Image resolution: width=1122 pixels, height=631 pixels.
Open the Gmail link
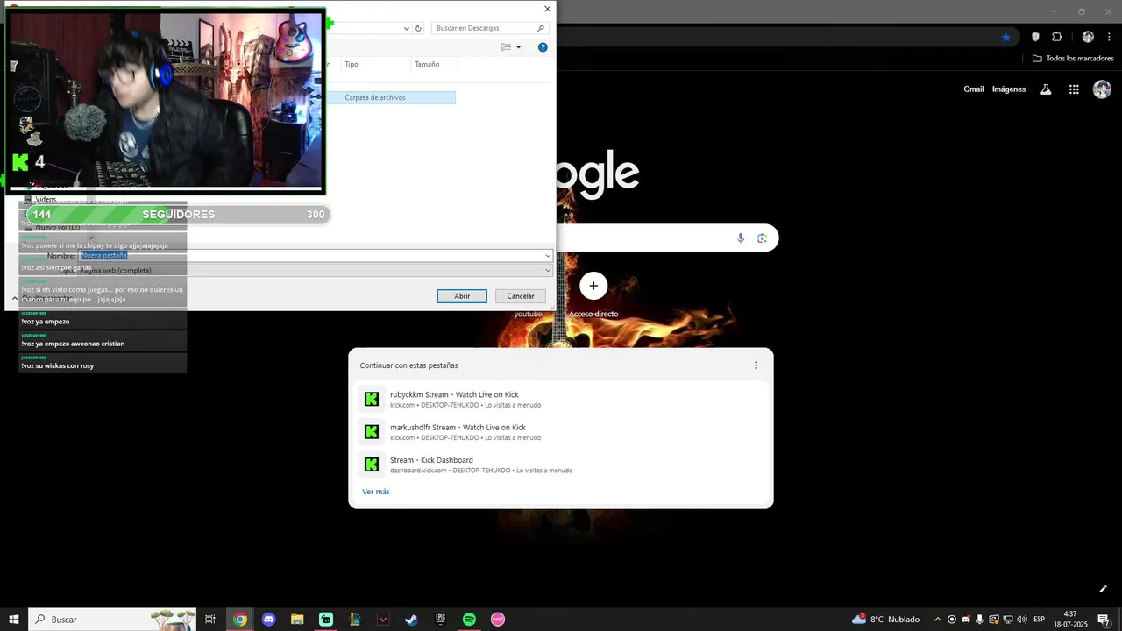coord(974,89)
